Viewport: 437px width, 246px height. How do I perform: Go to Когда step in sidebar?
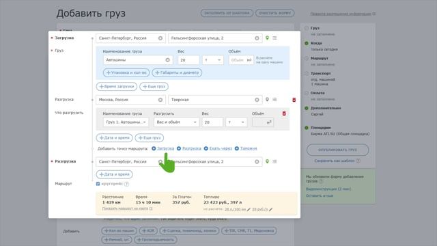click(x=316, y=43)
